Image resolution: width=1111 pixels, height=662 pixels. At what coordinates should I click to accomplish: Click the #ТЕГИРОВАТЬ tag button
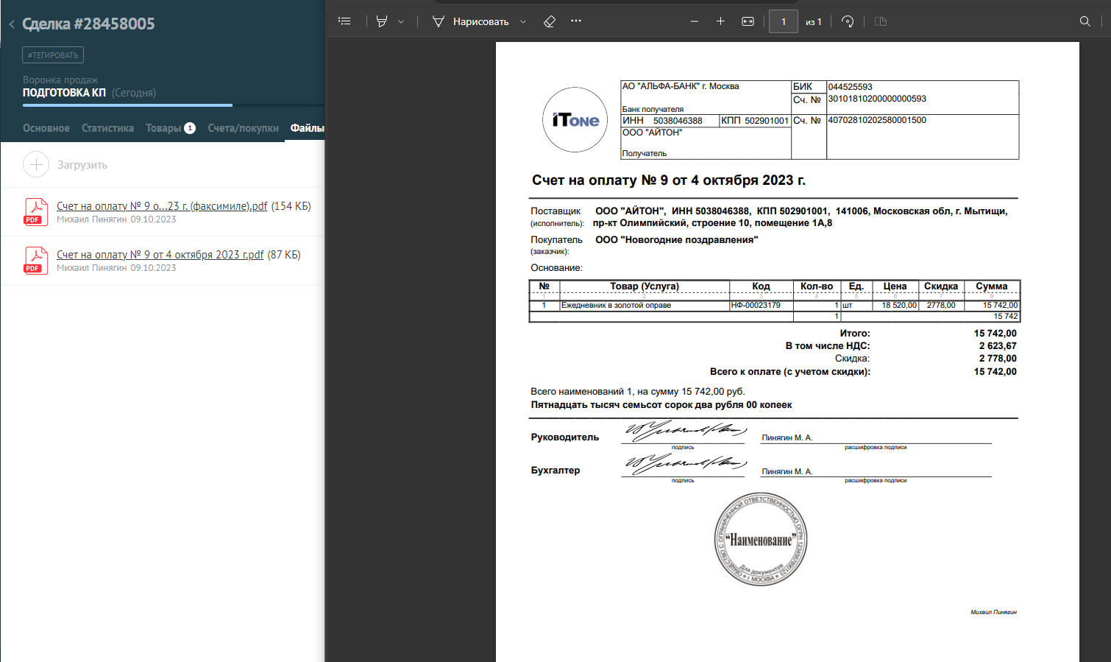(53, 55)
